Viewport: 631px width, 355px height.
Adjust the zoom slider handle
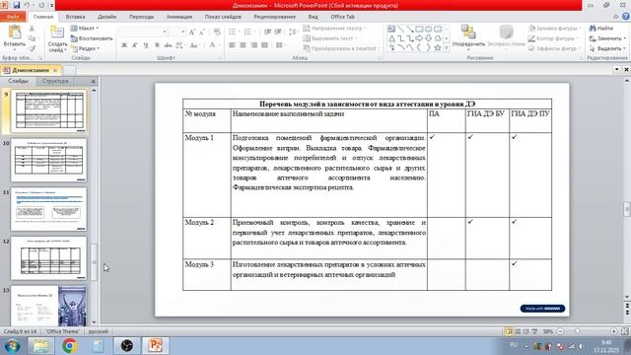[578, 331]
